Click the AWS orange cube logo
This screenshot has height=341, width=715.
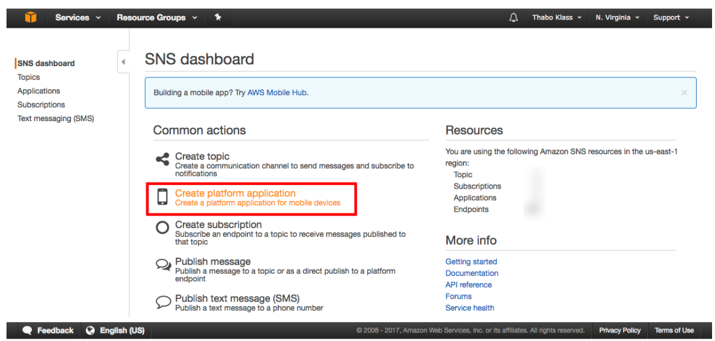point(31,17)
